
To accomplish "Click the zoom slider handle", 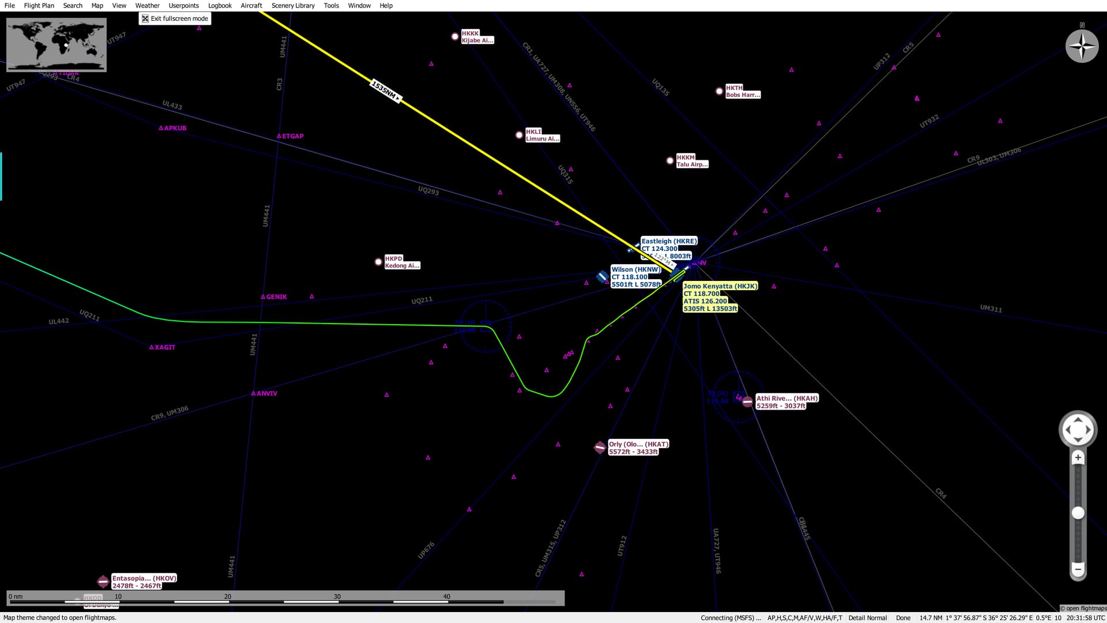I will [x=1078, y=513].
